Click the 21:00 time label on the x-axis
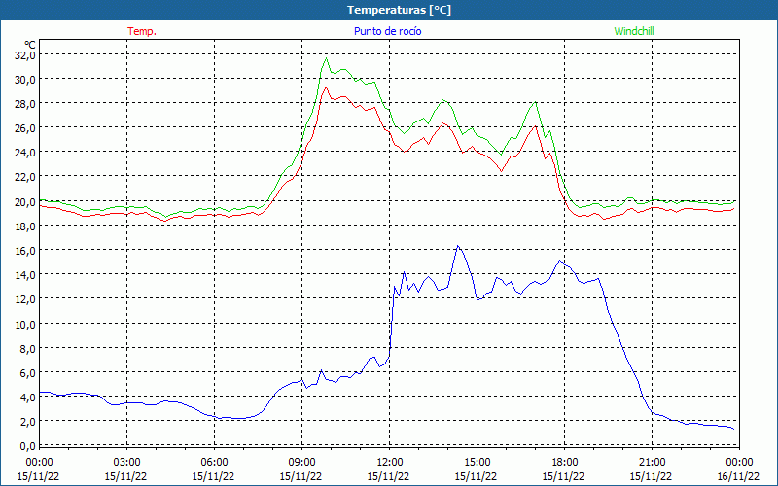 pyautogui.click(x=652, y=463)
